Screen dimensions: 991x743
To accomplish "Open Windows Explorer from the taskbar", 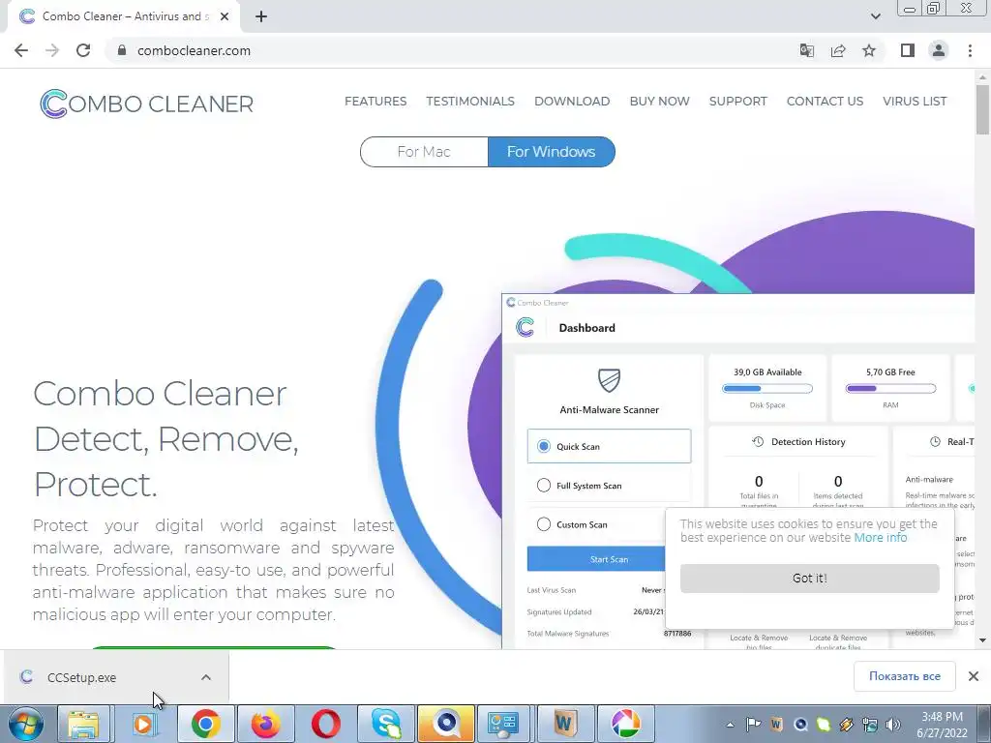I will (84, 724).
